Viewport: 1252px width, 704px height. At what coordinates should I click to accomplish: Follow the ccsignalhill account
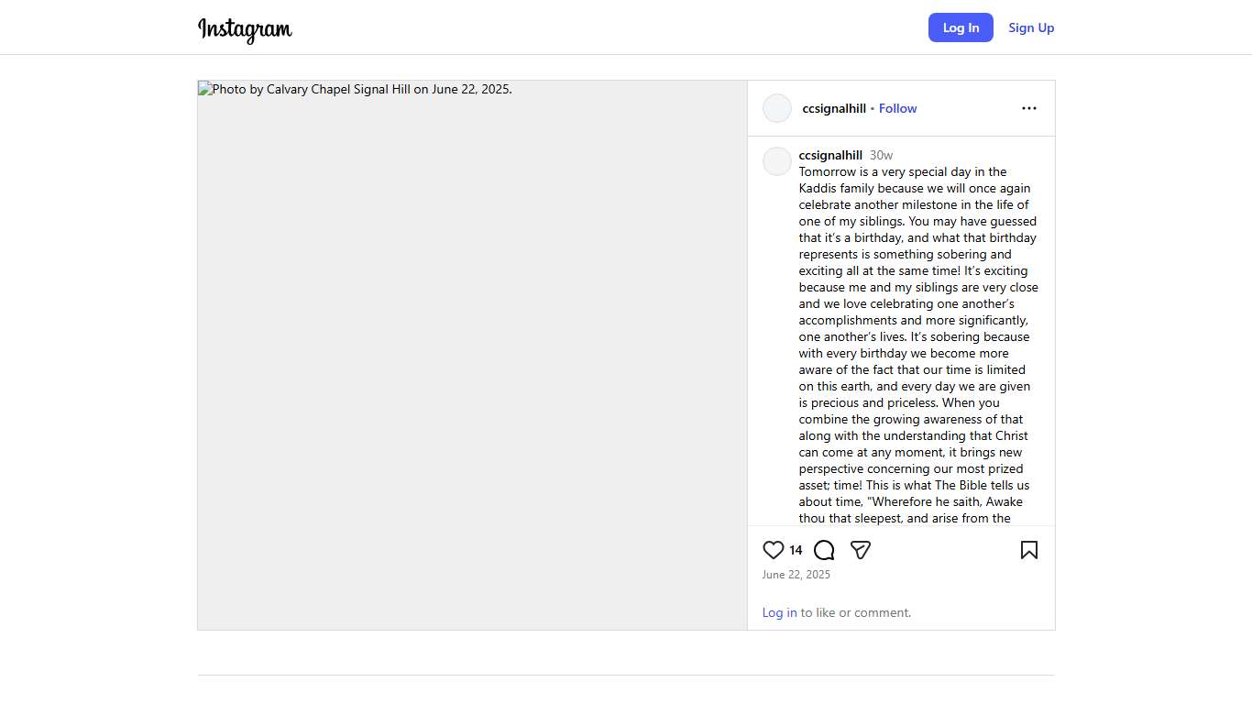(897, 108)
